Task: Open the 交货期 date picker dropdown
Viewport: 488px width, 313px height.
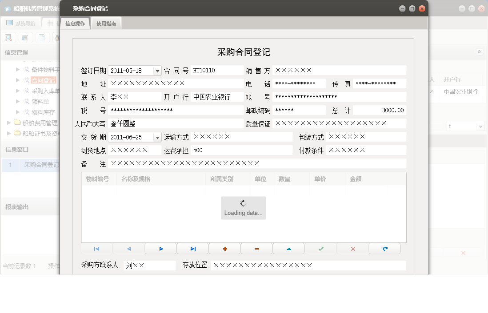Action: [x=157, y=137]
